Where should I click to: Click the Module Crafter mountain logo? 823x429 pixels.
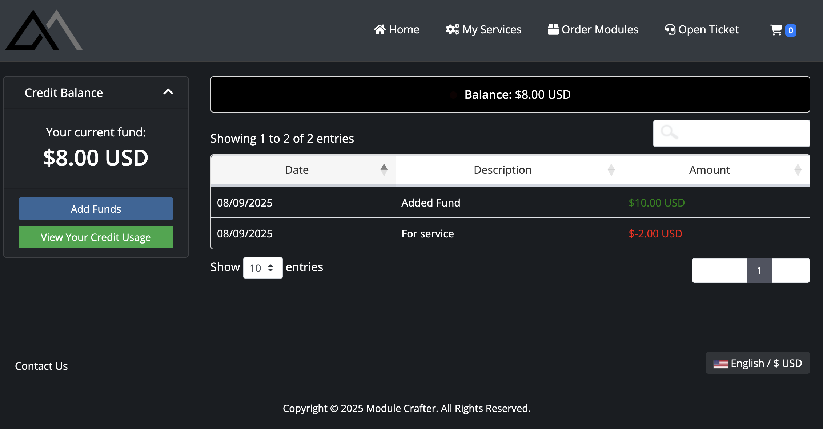(x=44, y=30)
